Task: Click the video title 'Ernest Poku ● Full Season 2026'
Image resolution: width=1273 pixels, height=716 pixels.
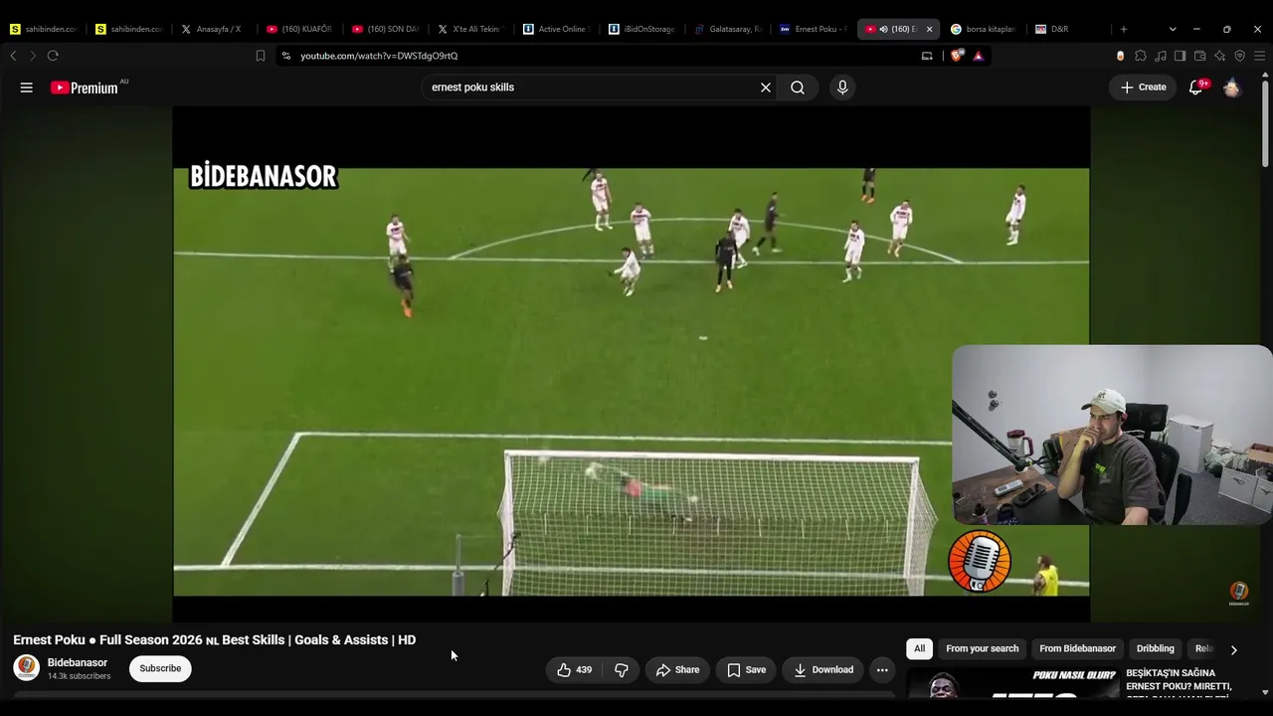Action: [x=214, y=639]
